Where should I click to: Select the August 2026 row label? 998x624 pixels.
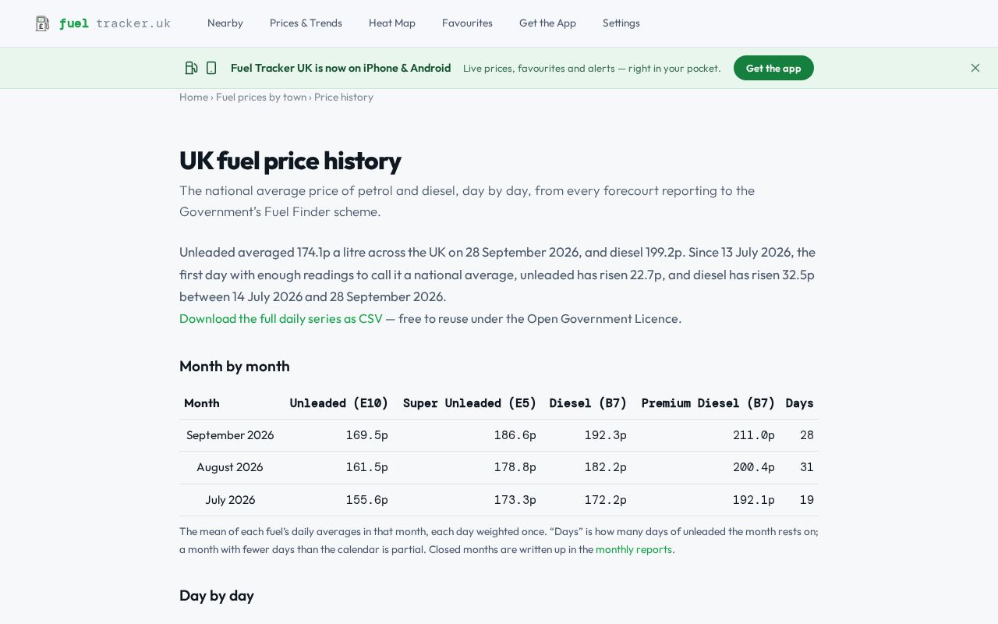230,467
